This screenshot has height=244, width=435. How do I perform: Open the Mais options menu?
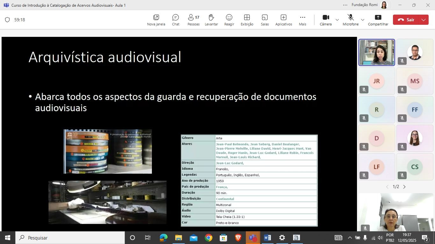click(x=302, y=20)
